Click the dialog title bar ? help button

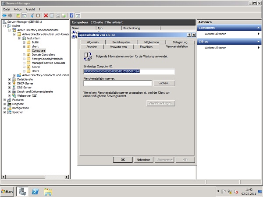tap(189, 35)
